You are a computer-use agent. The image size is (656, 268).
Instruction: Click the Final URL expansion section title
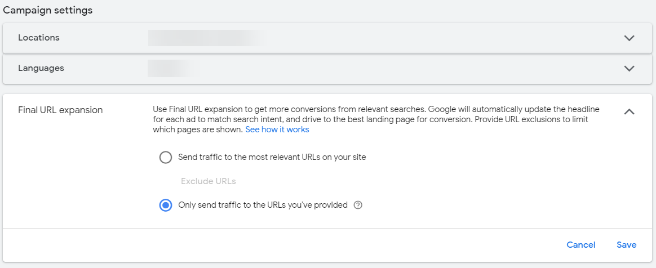[60, 110]
